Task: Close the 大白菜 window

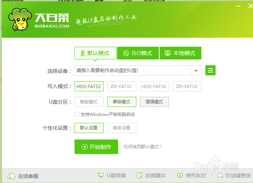Action: click(x=250, y=6)
